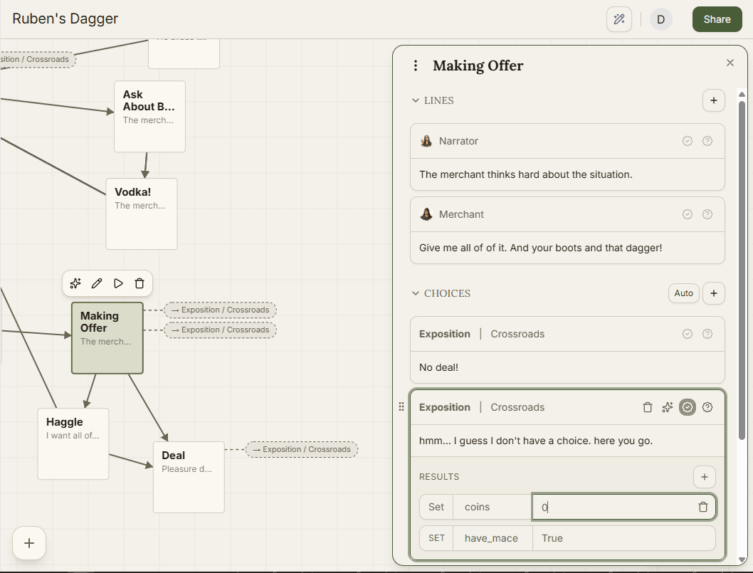Open help icon on Narrator line
The image size is (753, 573).
point(707,141)
